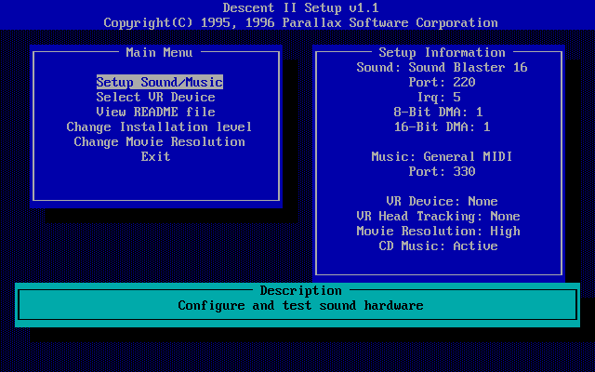
Task: Click Movie Resolution: High line
Action: click(x=438, y=232)
